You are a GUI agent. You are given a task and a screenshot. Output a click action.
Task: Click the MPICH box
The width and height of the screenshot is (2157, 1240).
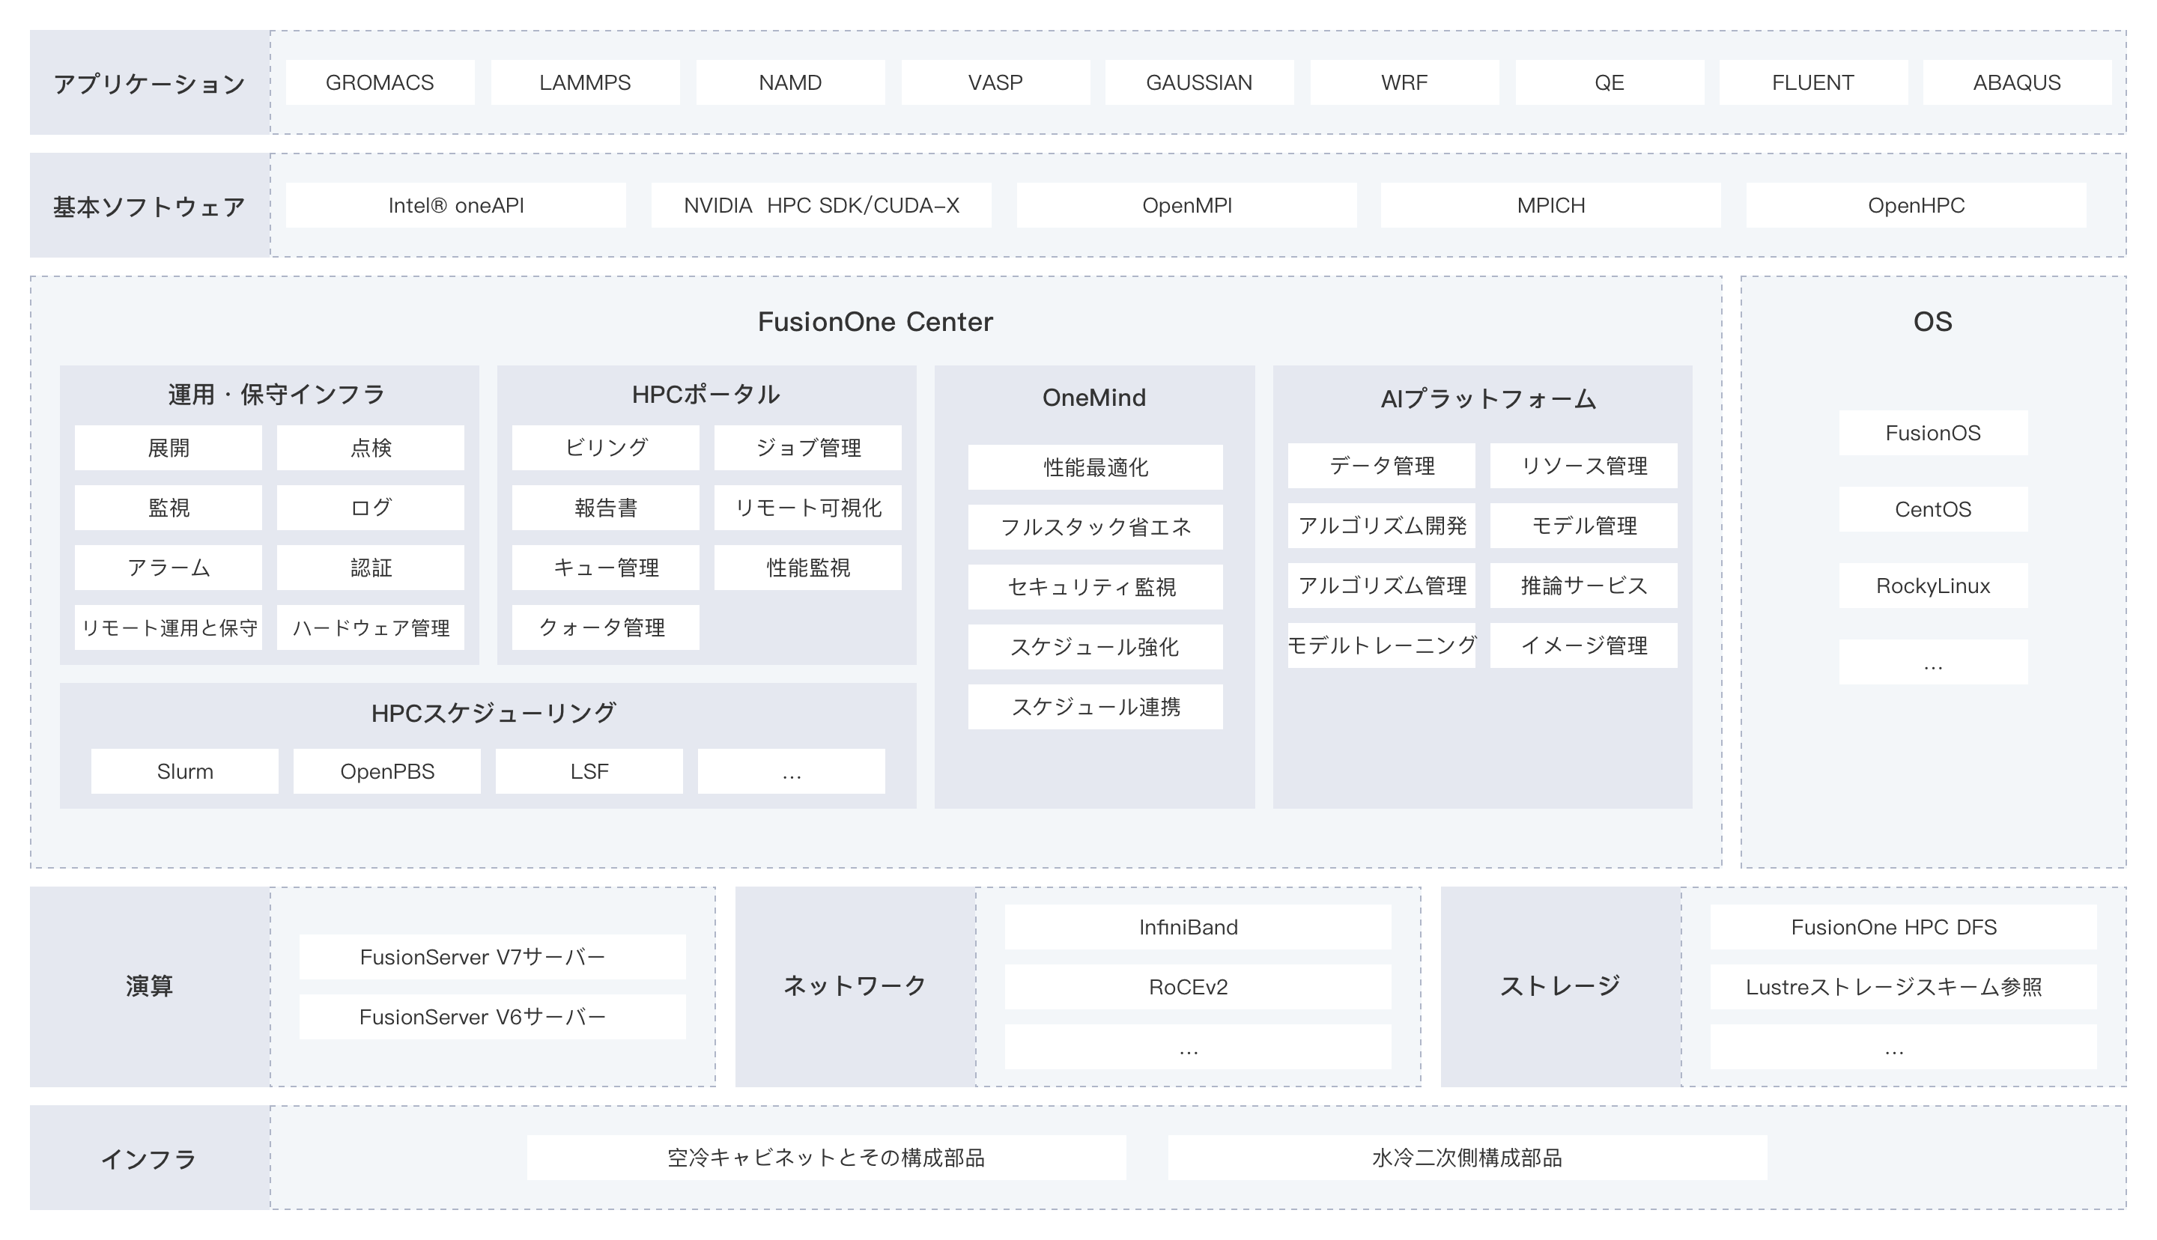pos(1550,205)
